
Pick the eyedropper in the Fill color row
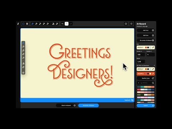click(x=153, y=48)
